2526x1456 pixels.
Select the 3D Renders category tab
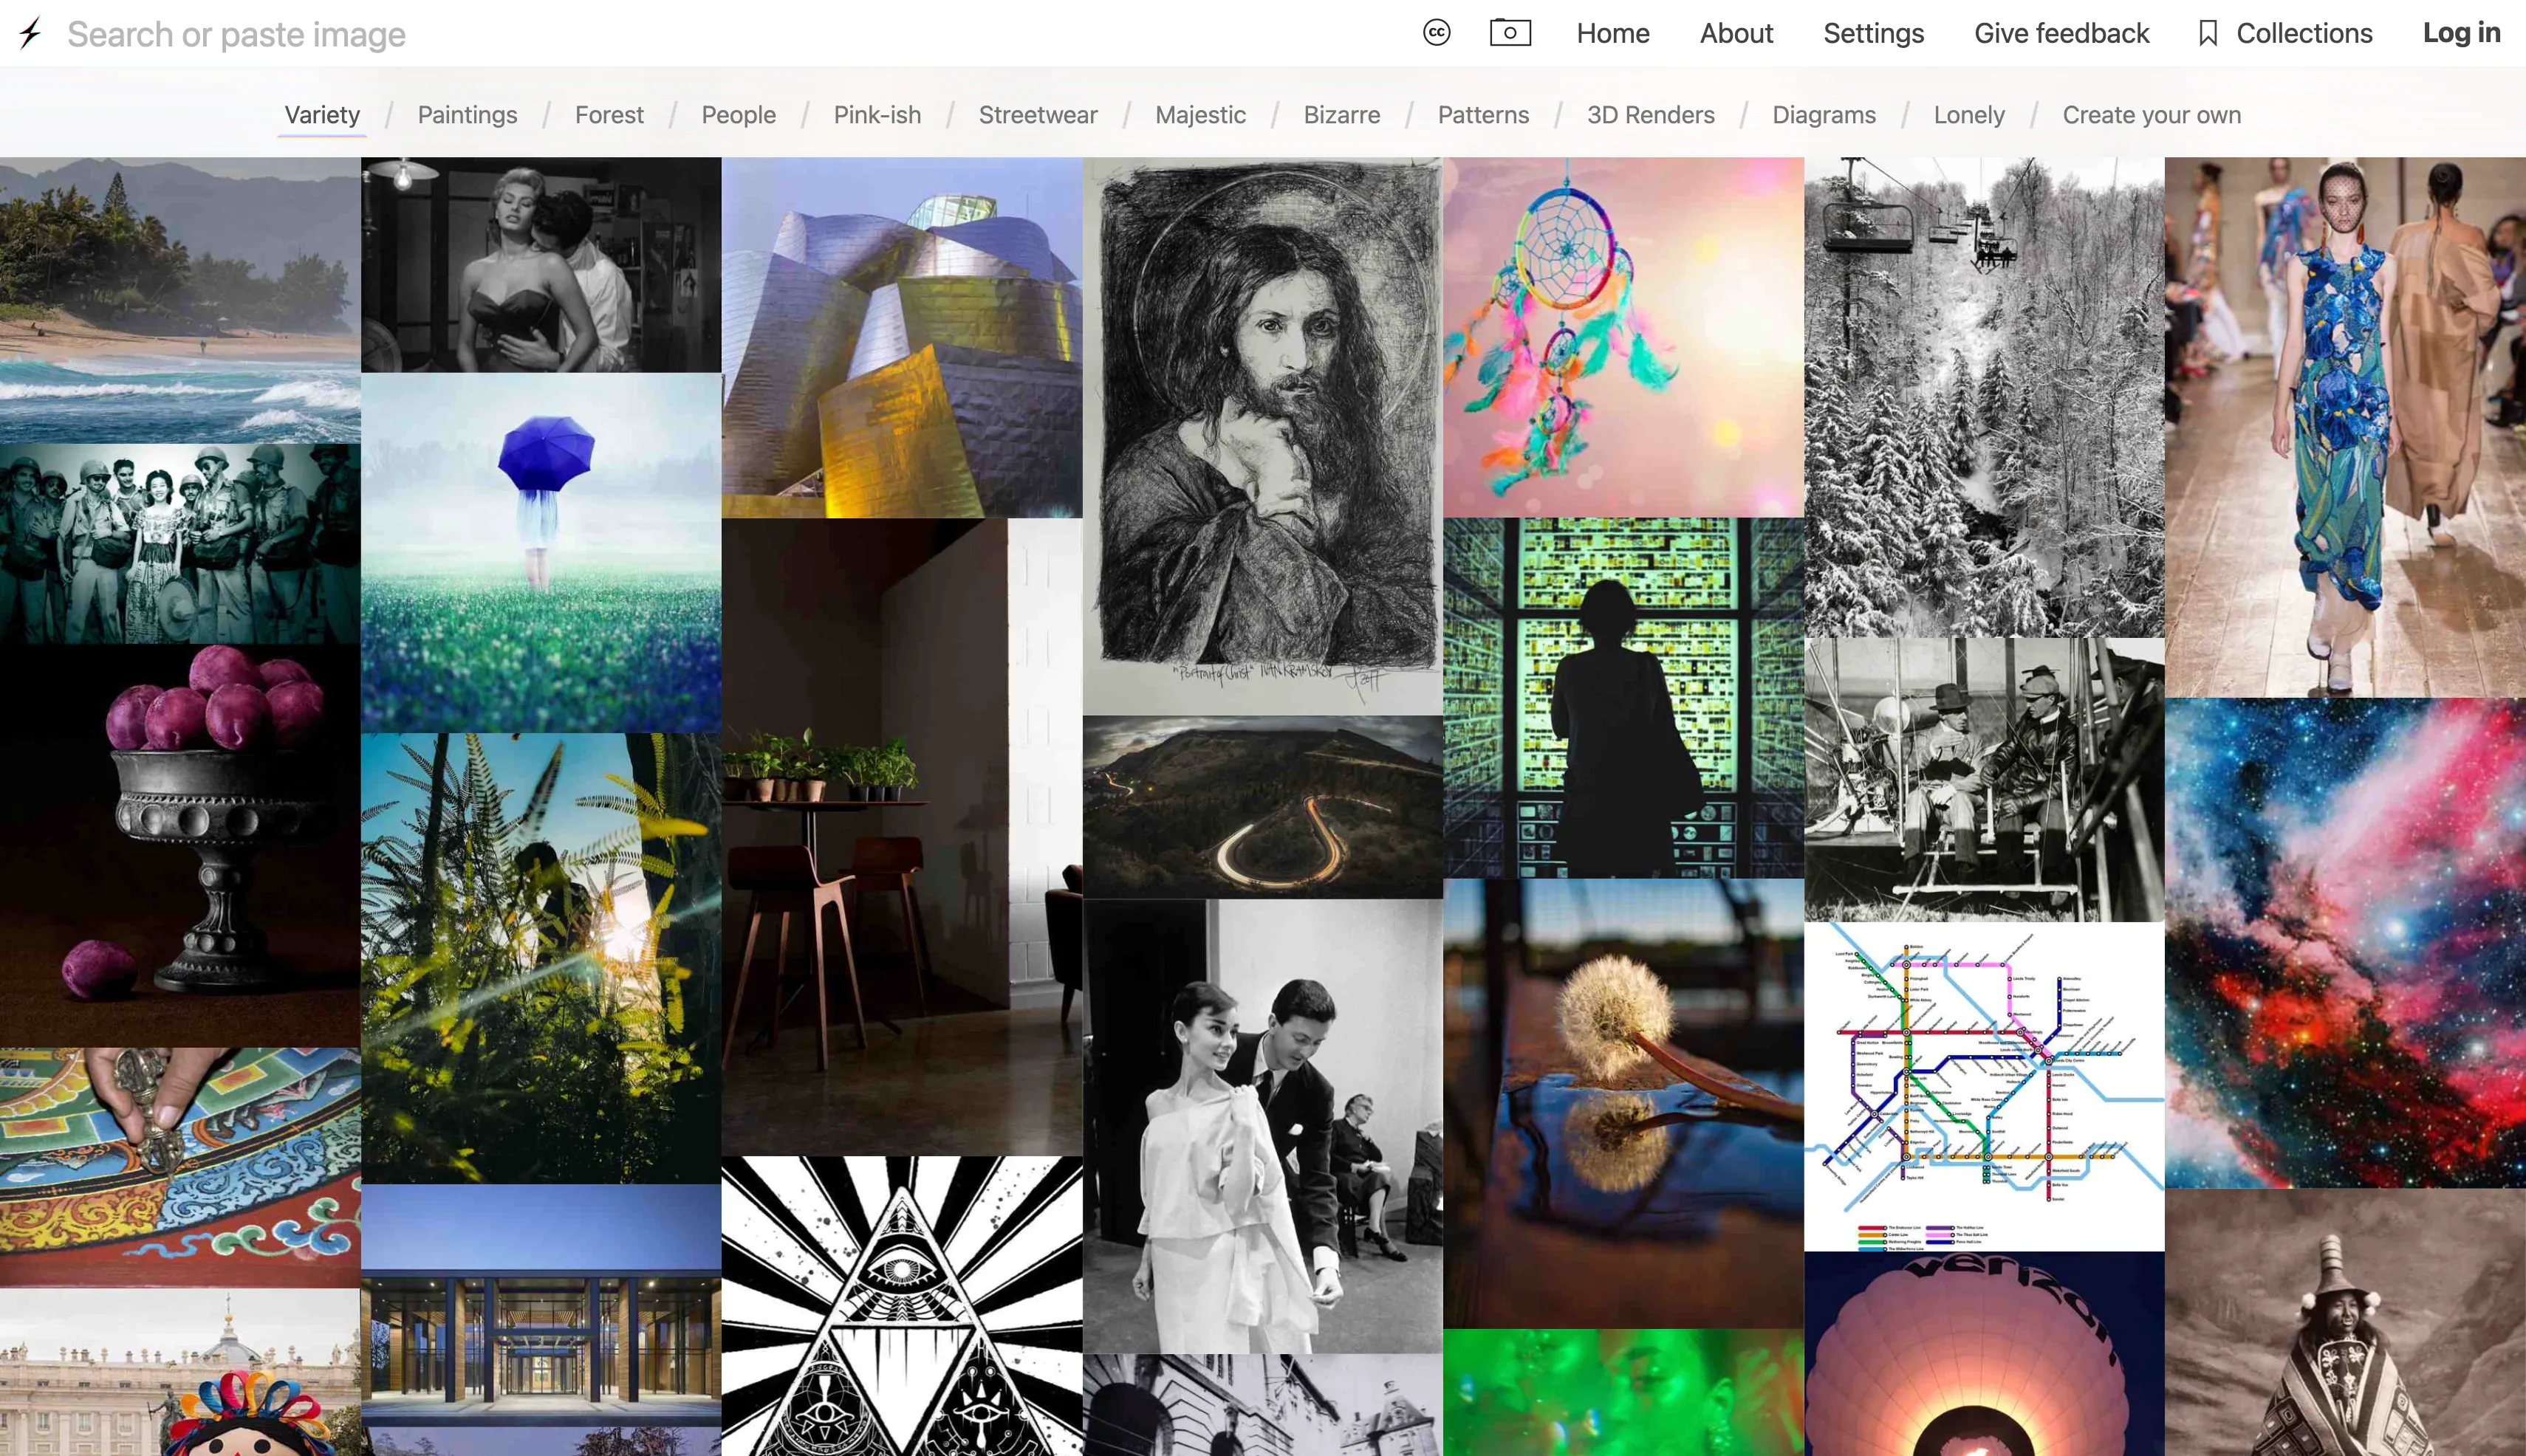1649,115
